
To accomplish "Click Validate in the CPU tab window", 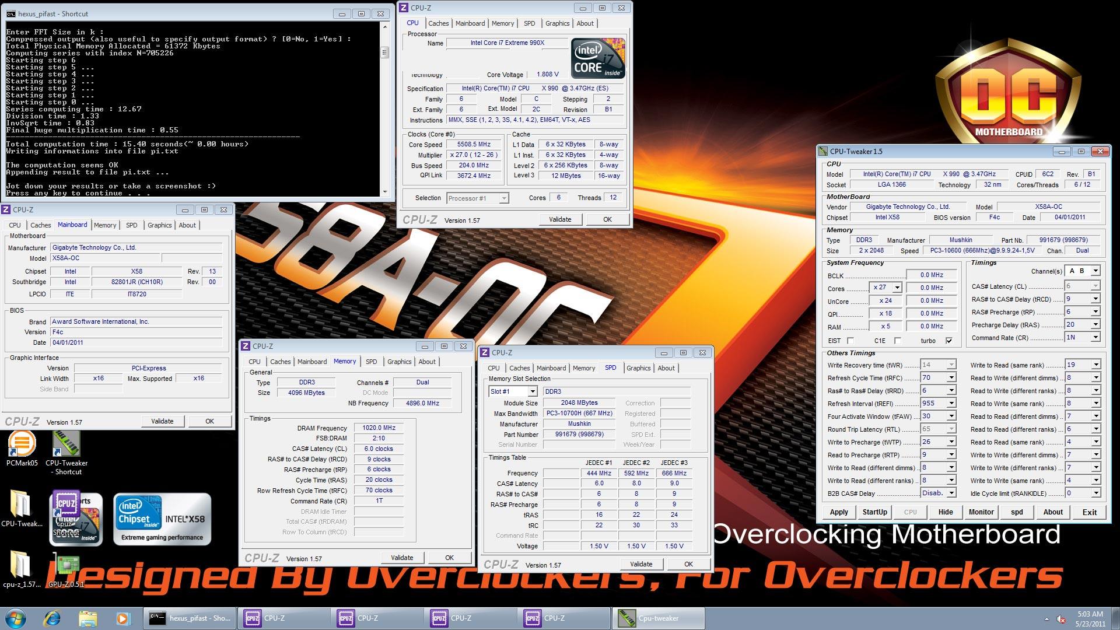I will (560, 219).
